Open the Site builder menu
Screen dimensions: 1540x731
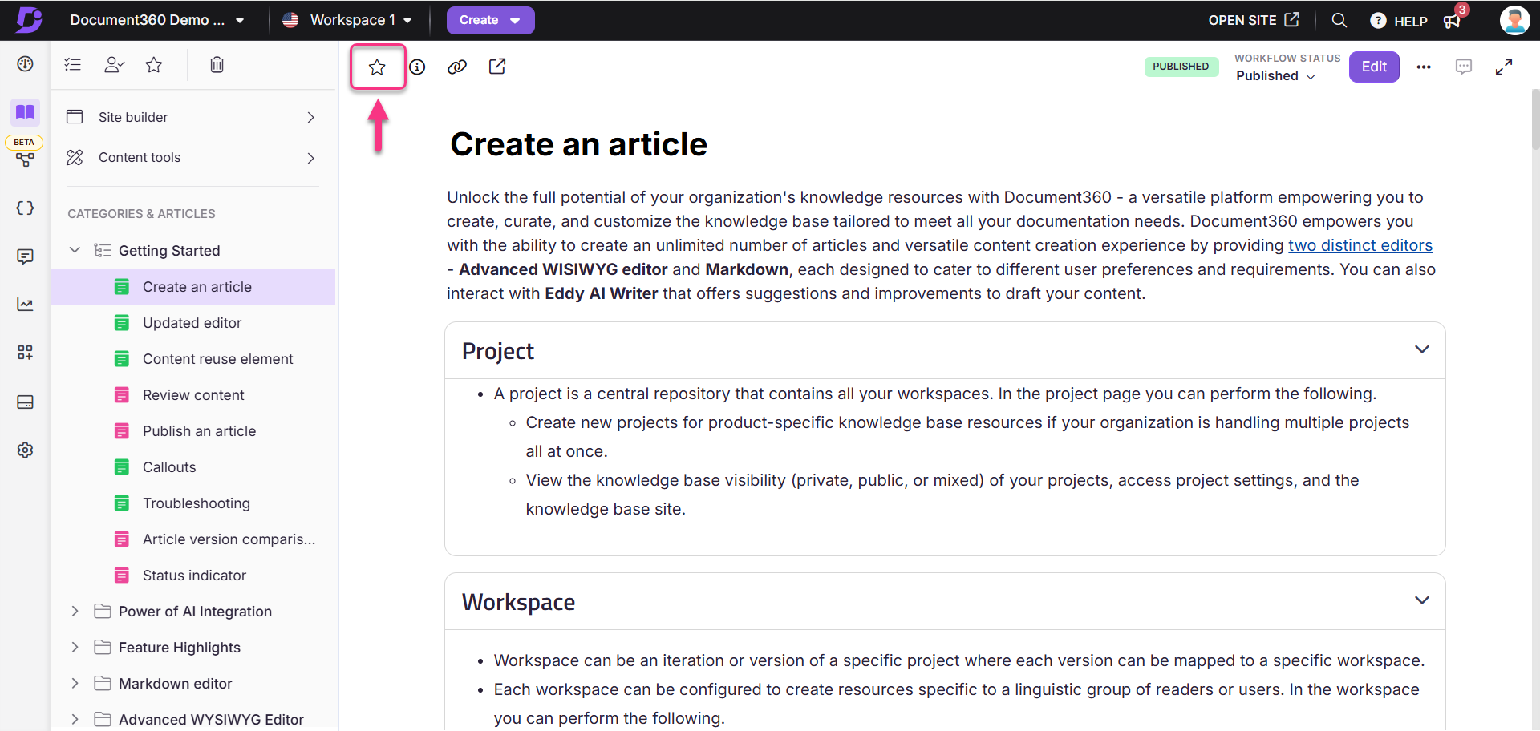192,117
